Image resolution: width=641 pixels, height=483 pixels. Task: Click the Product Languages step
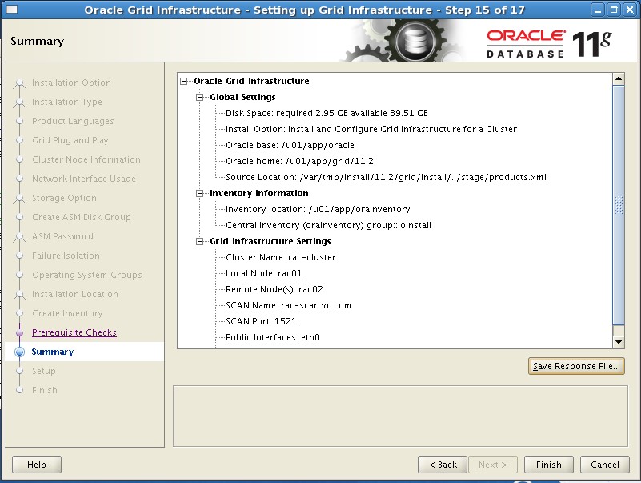[x=73, y=121]
